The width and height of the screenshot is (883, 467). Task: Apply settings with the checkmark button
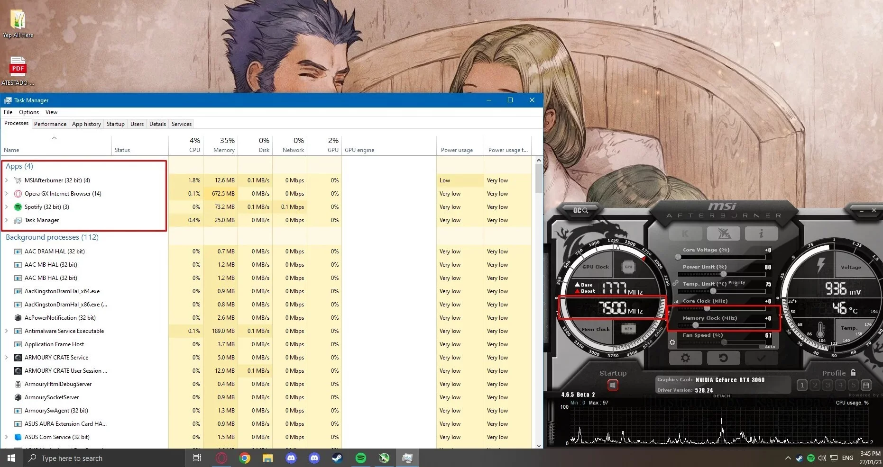[x=761, y=358]
